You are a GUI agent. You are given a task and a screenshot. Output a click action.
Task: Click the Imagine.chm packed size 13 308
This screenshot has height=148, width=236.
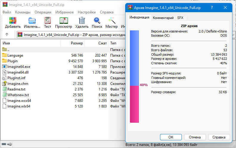coord(102,84)
